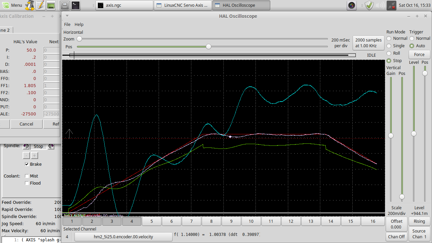Click the FF1 next value input field
Viewport: 432px width, 243px height.
(52, 86)
